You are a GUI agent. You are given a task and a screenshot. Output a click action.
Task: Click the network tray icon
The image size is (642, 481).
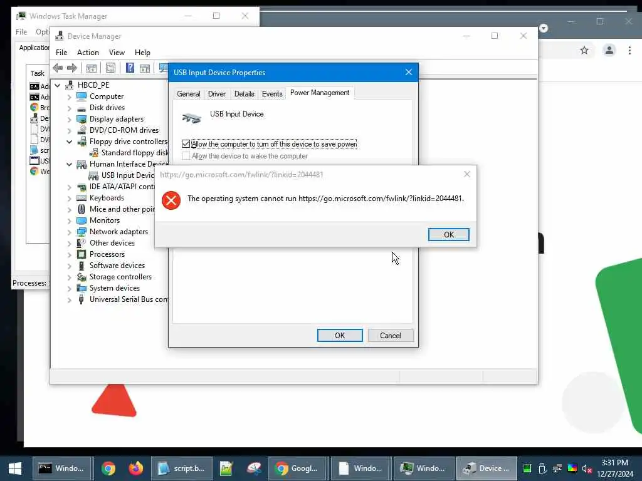click(557, 468)
